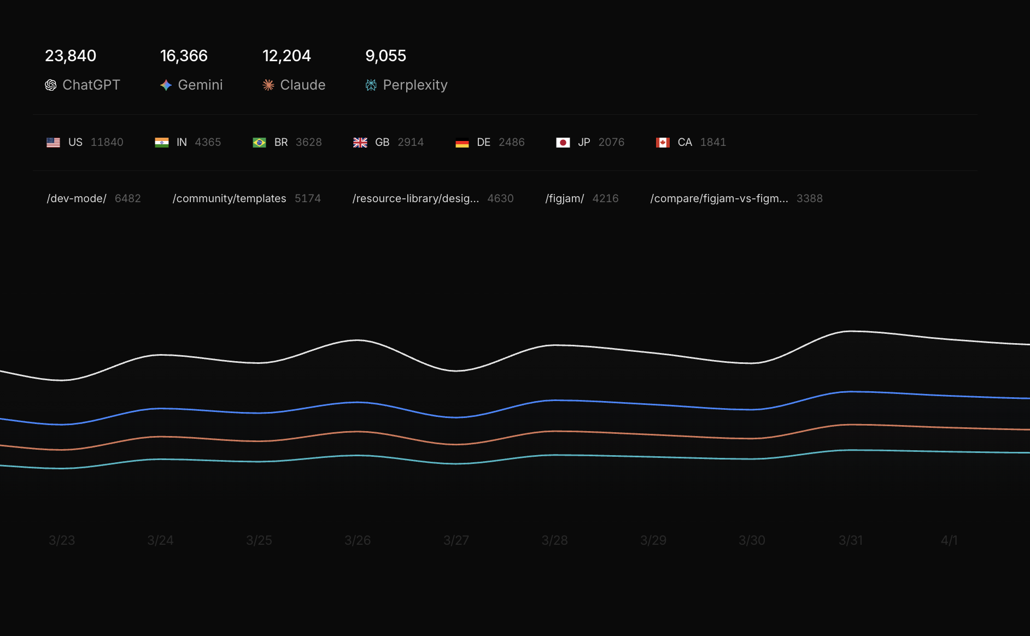Click the IN count 4365
This screenshot has height=636, width=1030.
(x=208, y=143)
